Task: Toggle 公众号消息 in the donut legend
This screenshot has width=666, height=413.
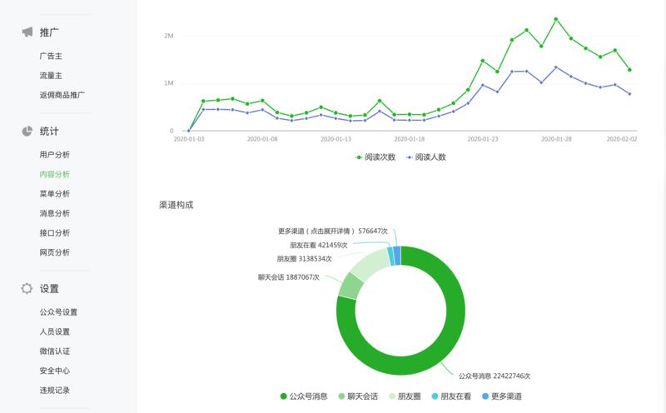Action: click(x=304, y=396)
